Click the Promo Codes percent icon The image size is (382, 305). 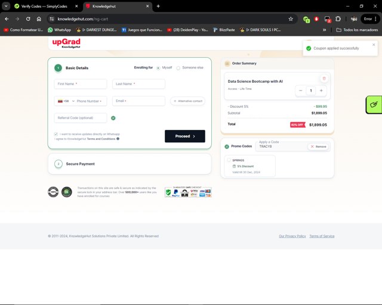227,147
